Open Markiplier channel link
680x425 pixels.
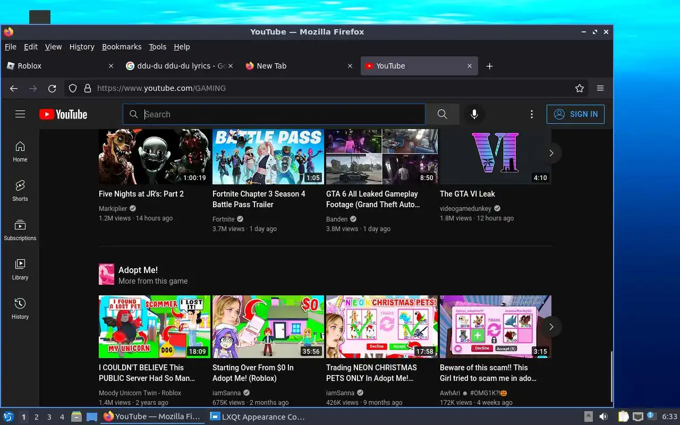point(113,209)
